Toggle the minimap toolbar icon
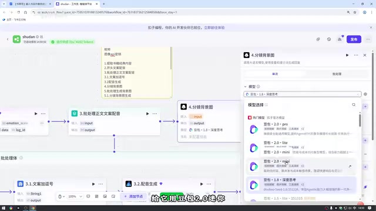Image resolution: width=376 pixels, height=211 pixels. point(113,196)
